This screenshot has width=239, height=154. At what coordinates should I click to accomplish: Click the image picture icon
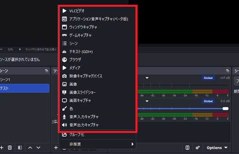coord(65,84)
